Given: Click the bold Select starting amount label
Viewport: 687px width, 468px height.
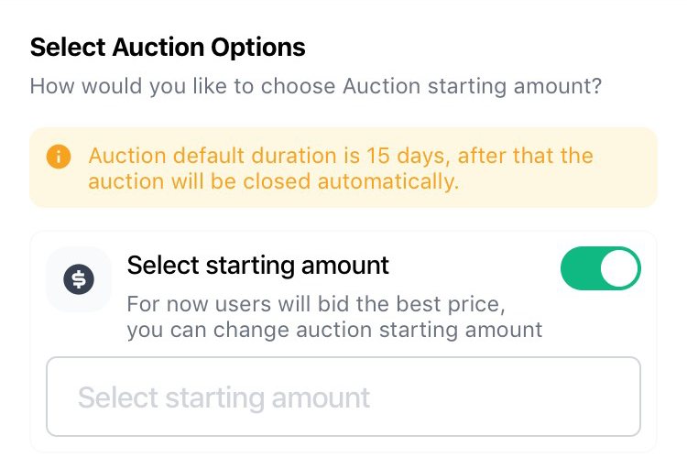Looking at the screenshot, I should pyautogui.click(x=258, y=266).
